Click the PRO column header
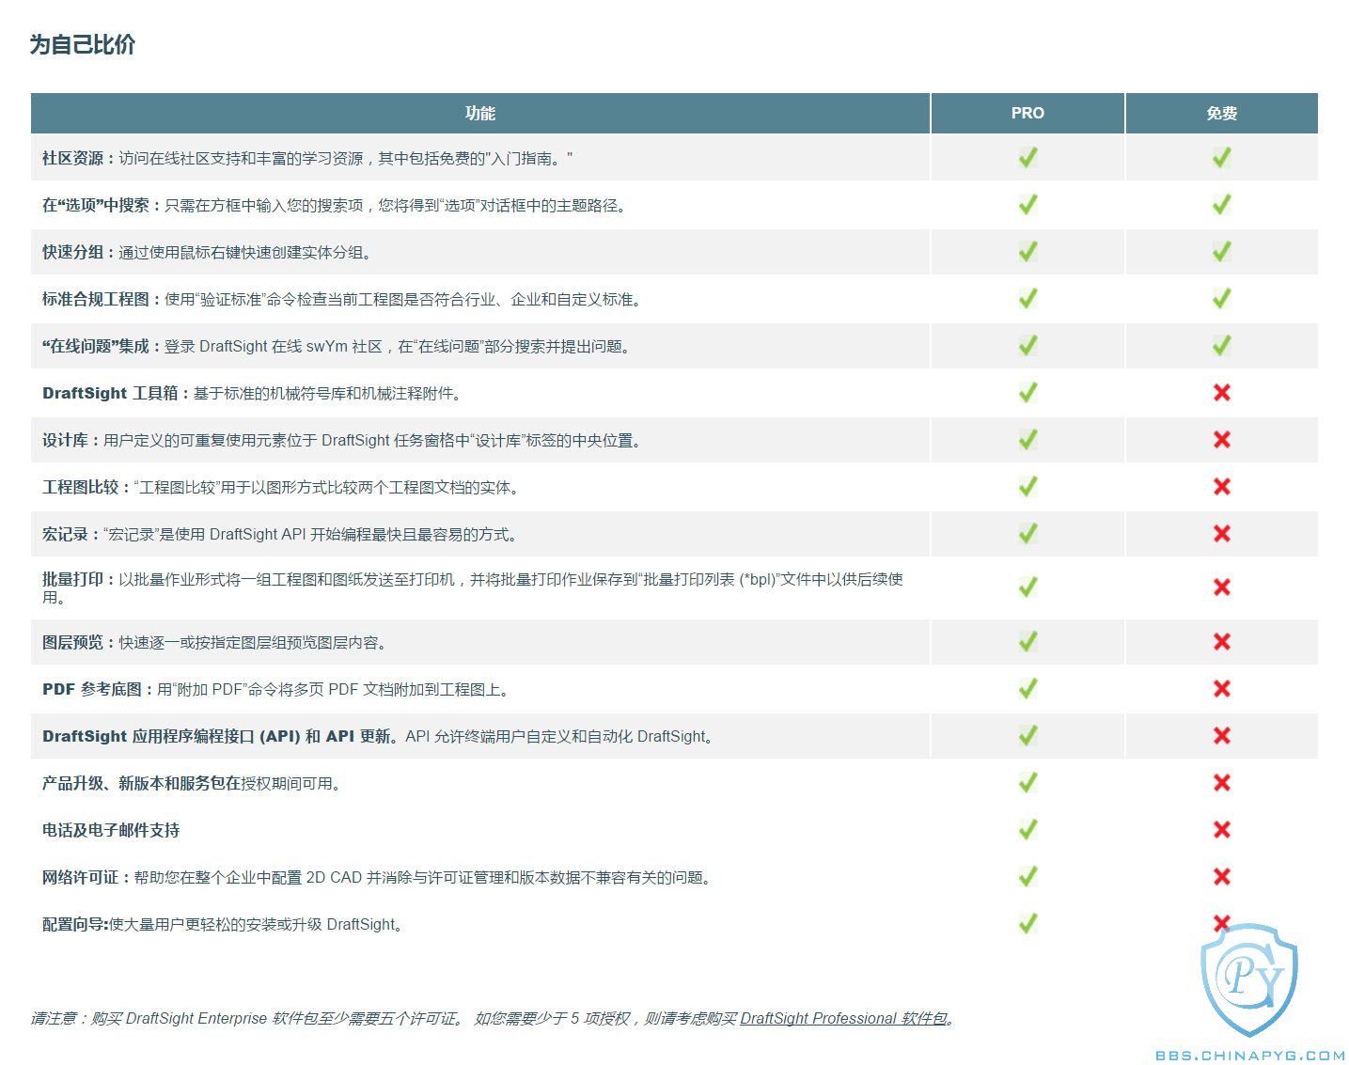This screenshot has height=1065, width=1349. point(1027,113)
